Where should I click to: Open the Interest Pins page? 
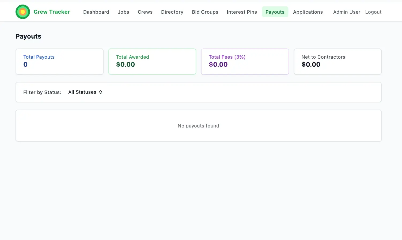click(x=242, y=12)
